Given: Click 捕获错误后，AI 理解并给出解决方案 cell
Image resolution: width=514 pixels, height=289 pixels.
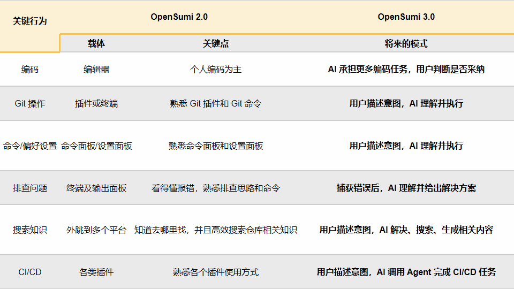Looking at the screenshot, I should [x=406, y=188].
